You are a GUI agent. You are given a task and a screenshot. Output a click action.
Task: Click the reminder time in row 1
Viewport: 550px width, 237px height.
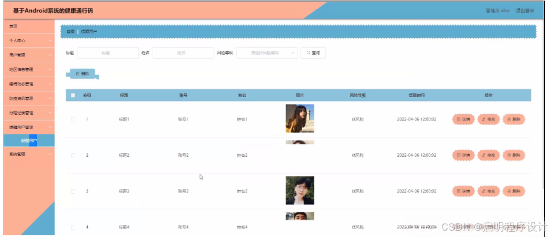(417, 119)
